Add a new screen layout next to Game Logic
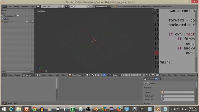199x112 pixels. point(60,6)
